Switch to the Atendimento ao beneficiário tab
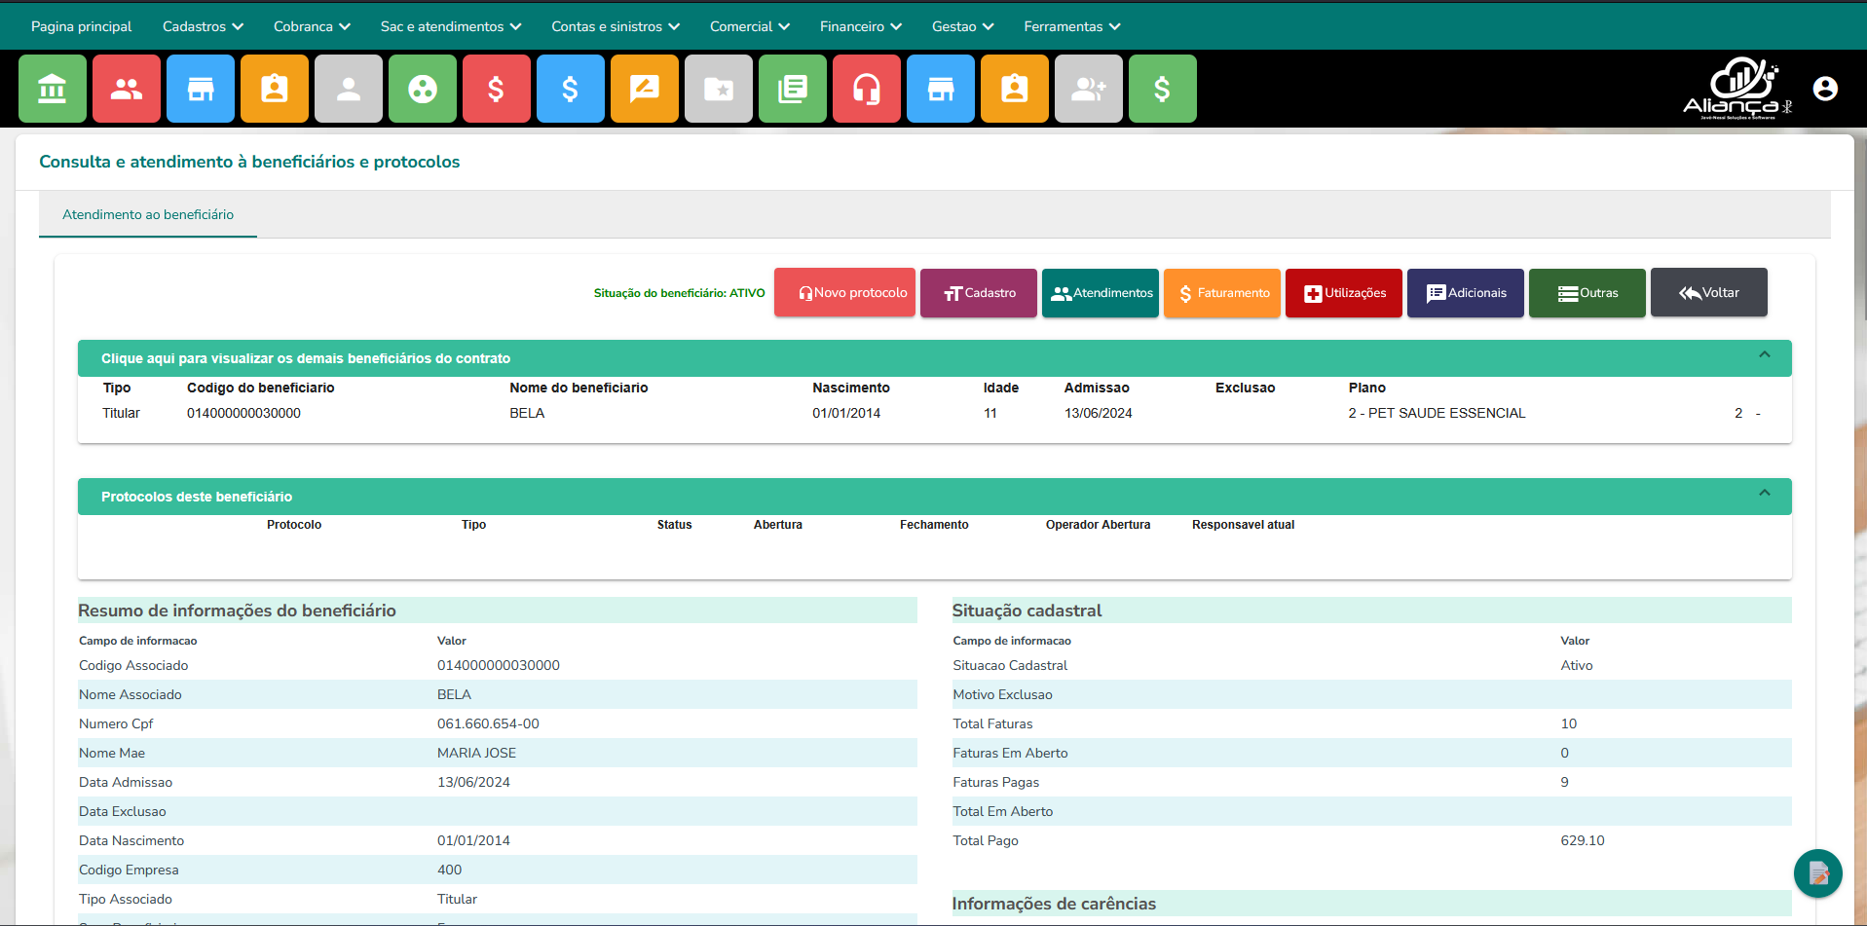This screenshot has height=926, width=1867. [147, 214]
